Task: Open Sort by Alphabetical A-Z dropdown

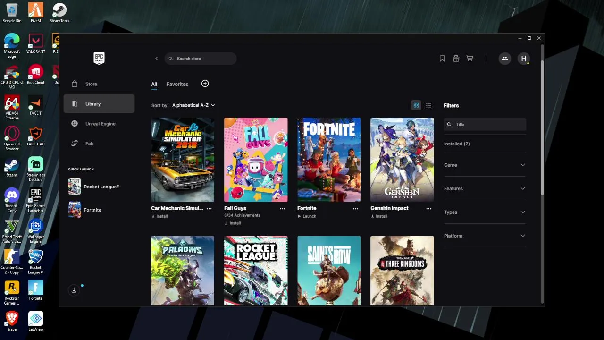Action: (x=193, y=105)
